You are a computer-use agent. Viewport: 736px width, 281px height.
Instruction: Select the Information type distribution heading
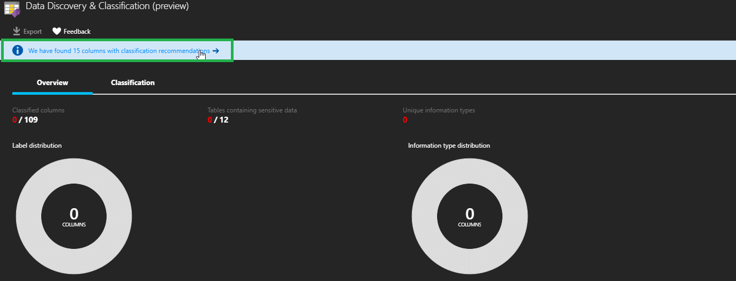[449, 146]
